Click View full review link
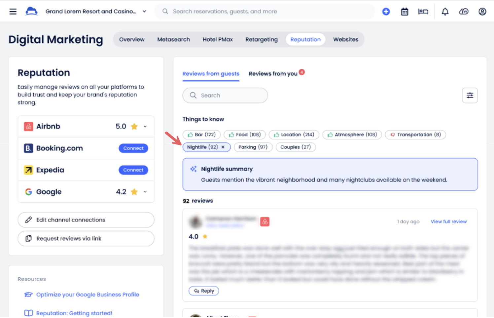 tap(448, 222)
